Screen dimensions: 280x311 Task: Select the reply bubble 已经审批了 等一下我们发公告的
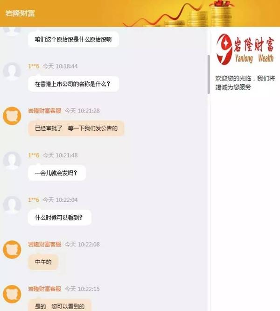tap(76, 128)
